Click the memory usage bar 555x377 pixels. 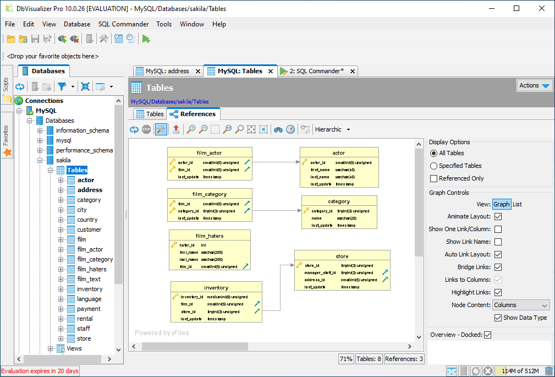coord(519,371)
